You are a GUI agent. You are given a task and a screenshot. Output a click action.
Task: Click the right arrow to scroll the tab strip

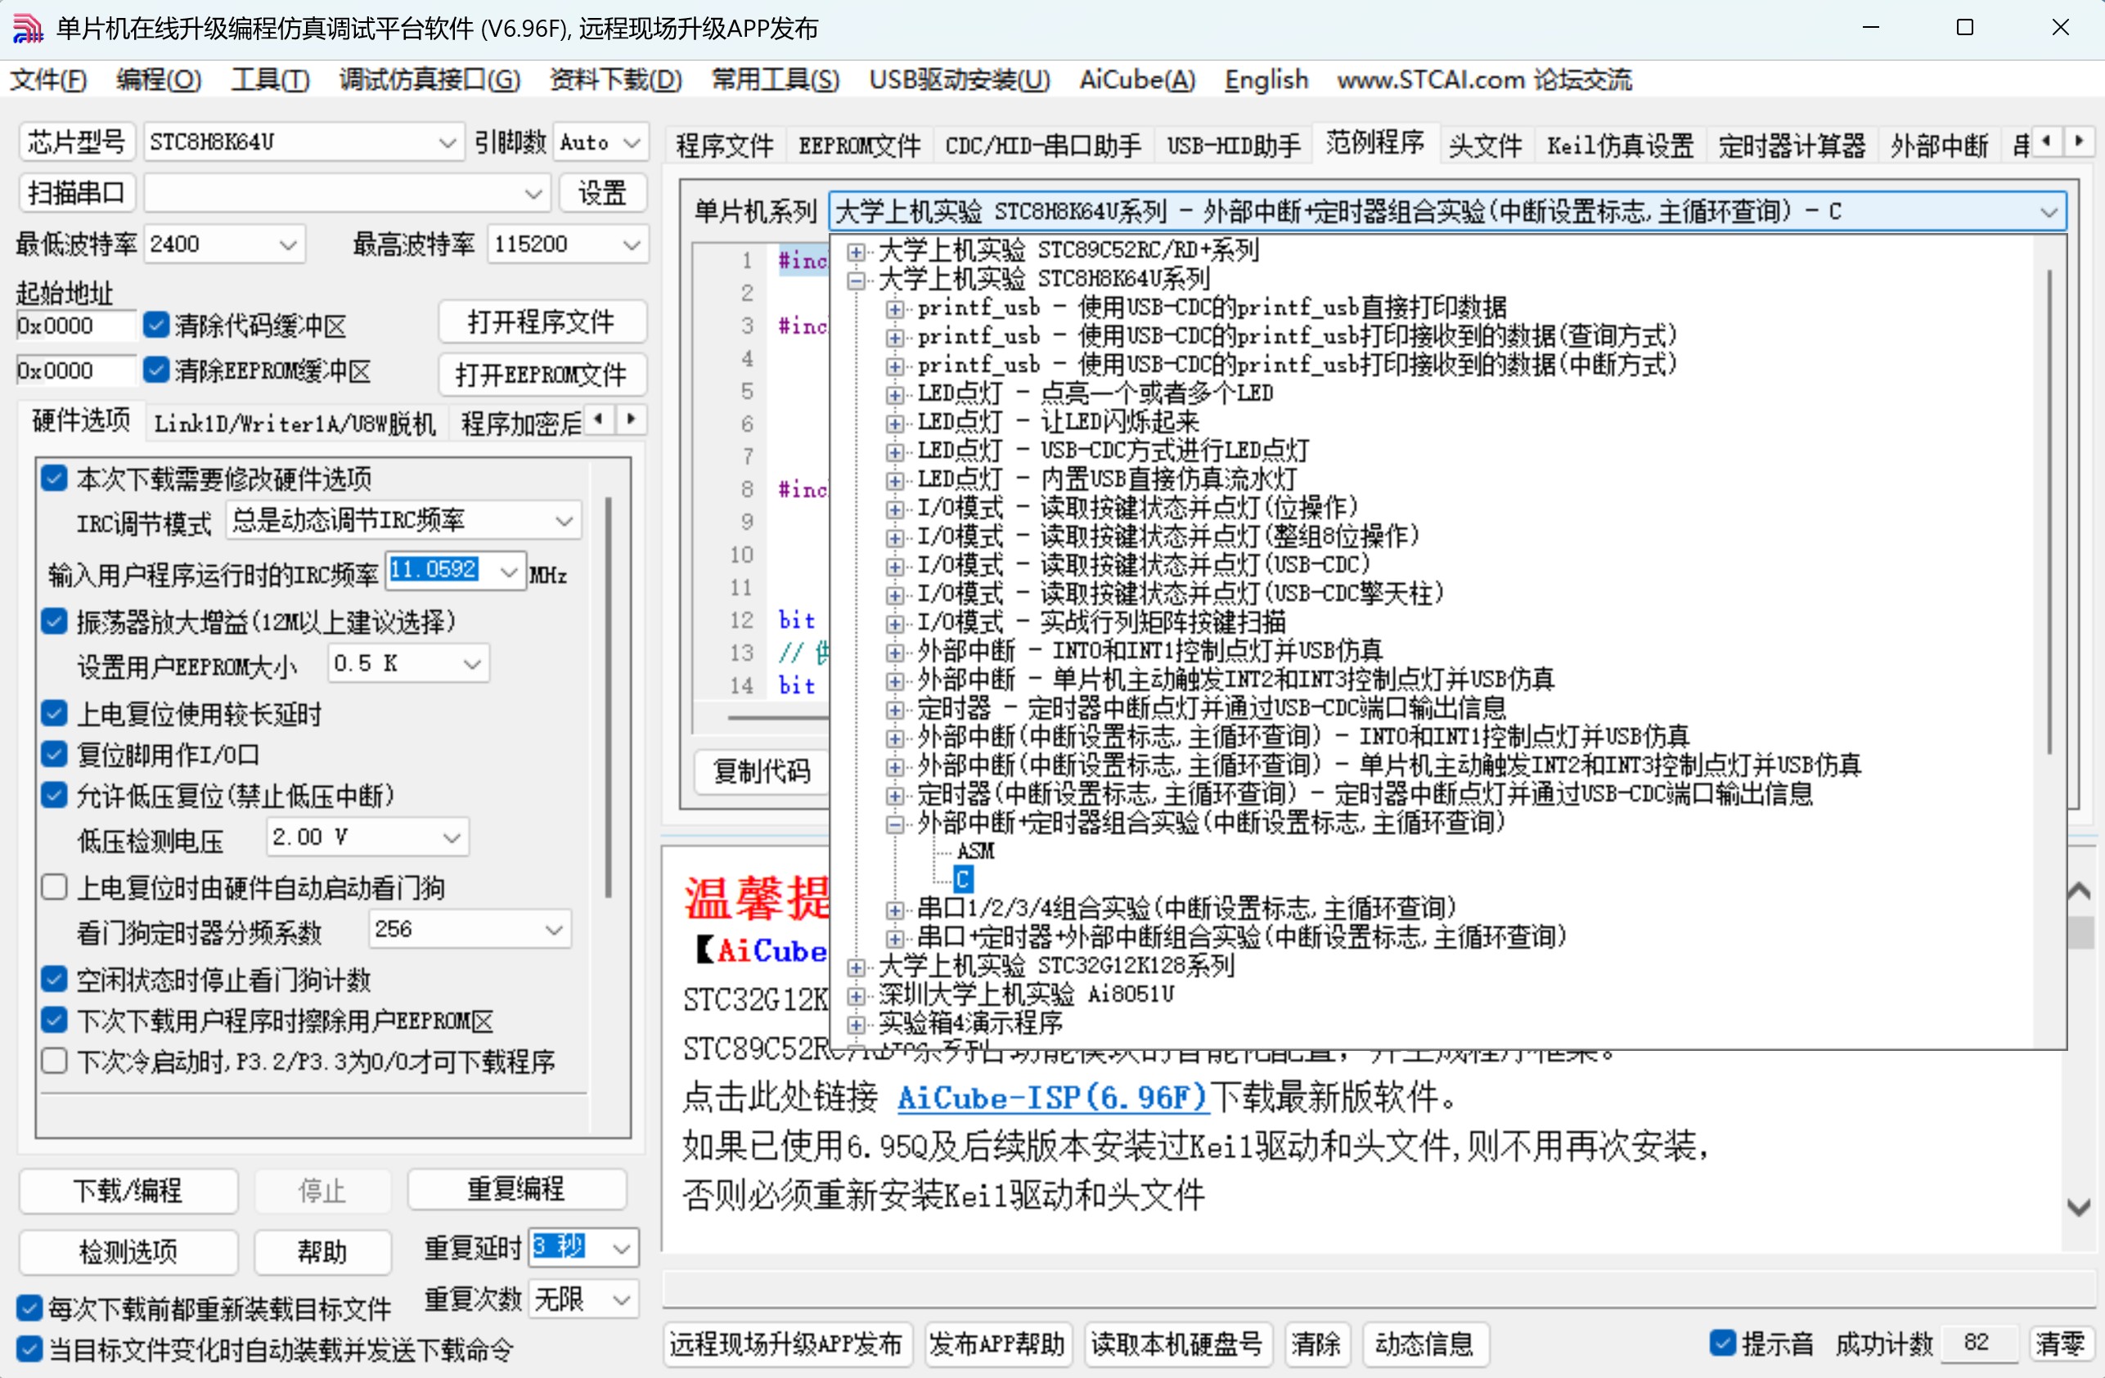pos(2080,141)
